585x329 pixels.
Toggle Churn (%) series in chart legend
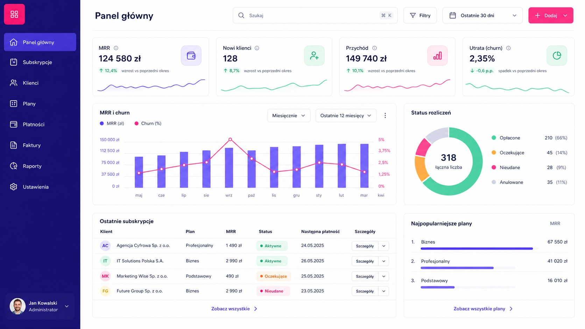(x=148, y=123)
